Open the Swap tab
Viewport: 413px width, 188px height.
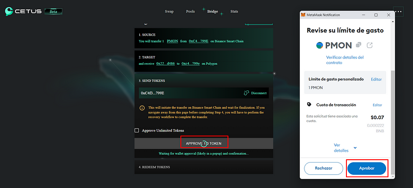pyautogui.click(x=169, y=12)
